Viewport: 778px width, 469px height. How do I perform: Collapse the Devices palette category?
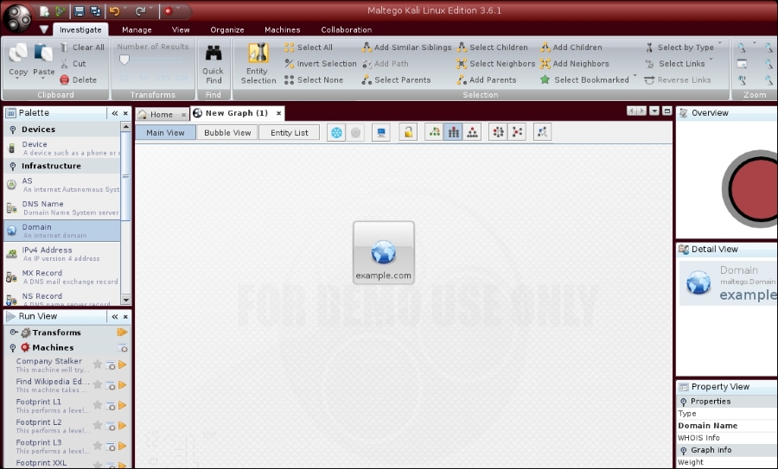[13, 130]
